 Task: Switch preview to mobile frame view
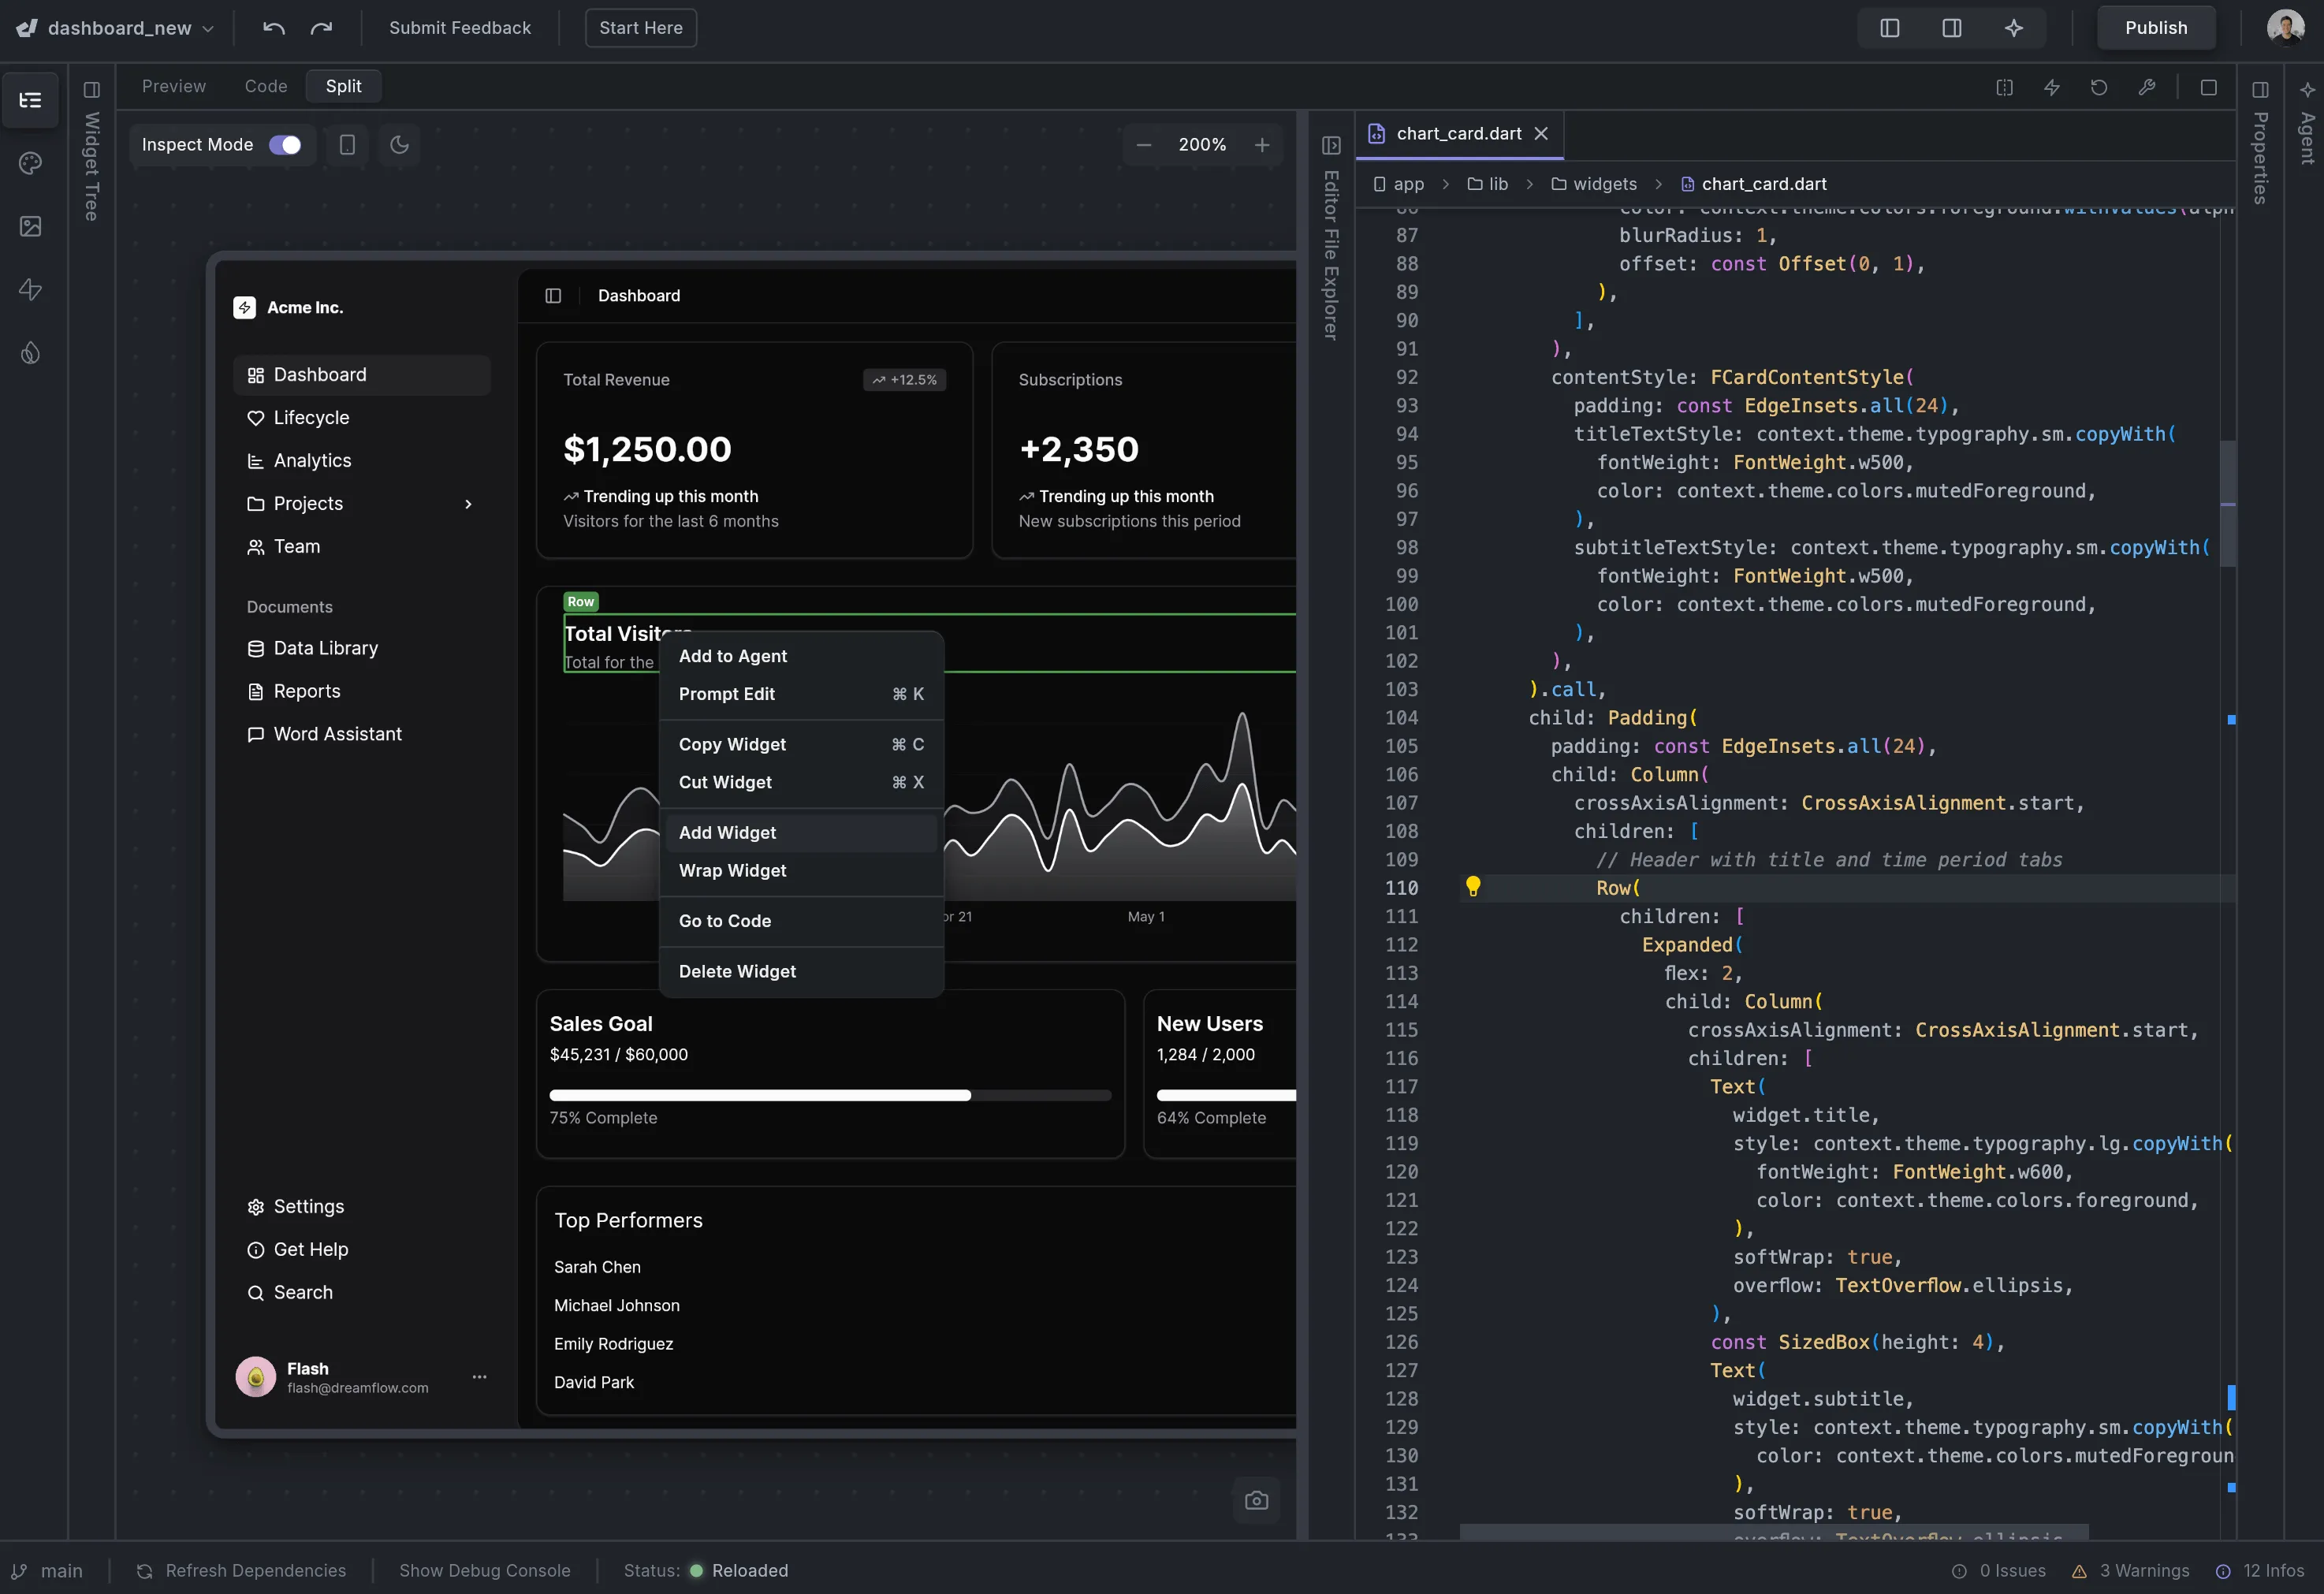click(x=346, y=145)
